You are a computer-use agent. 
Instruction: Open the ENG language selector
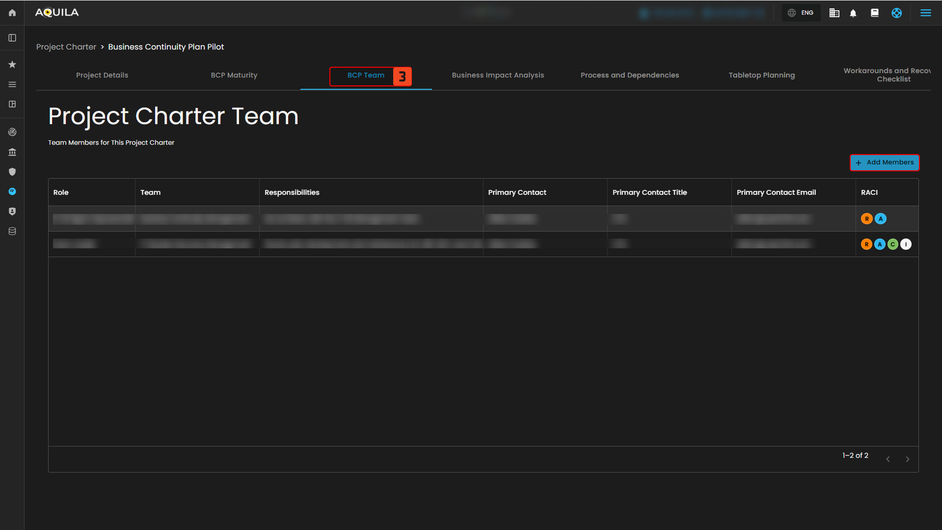pyautogui.click(x=801, y=13)
